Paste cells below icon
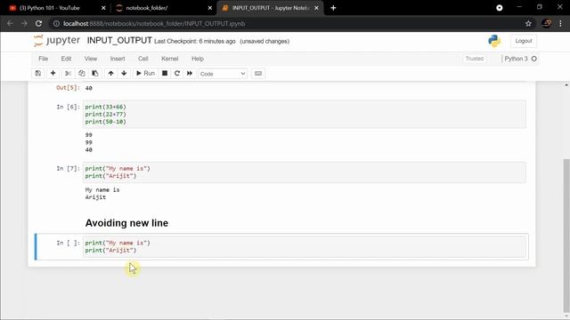Image resolution: width=570 pixels, height=320 pixels. pyautogui.click(x=95, y=73)
